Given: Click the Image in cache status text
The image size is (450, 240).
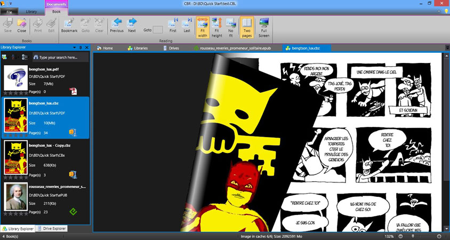Looking at the screenshot, I should tap(271, 236).
